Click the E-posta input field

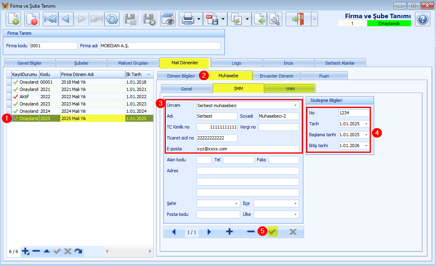tap(248, 149)
